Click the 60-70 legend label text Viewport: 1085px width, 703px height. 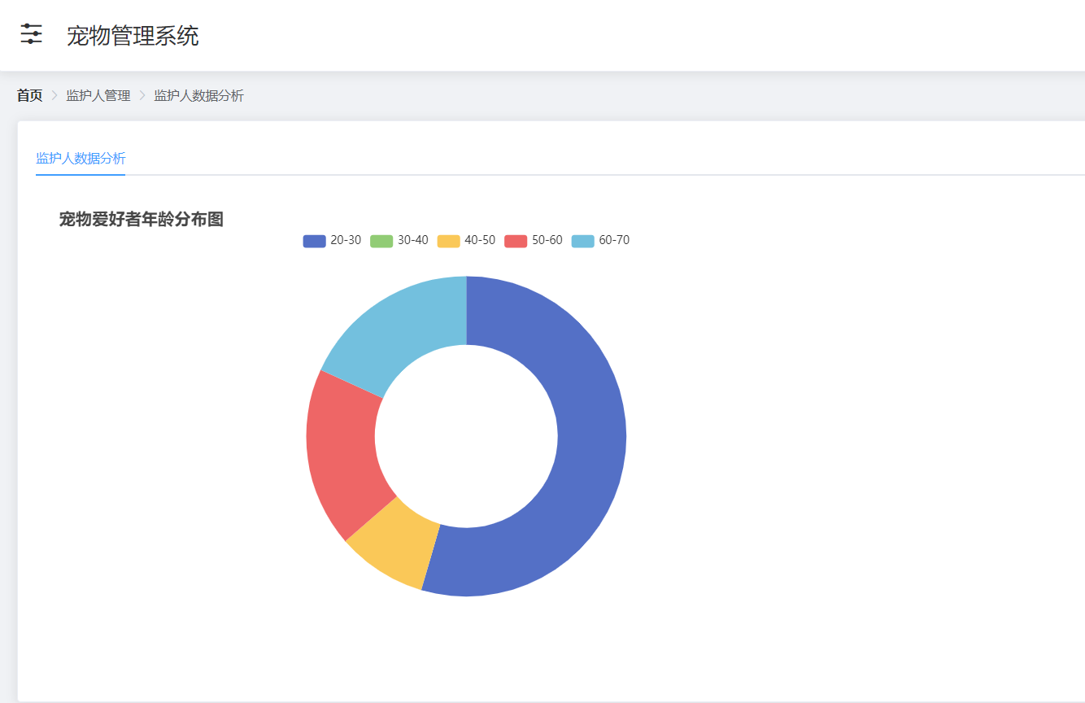tap(614, 241)
